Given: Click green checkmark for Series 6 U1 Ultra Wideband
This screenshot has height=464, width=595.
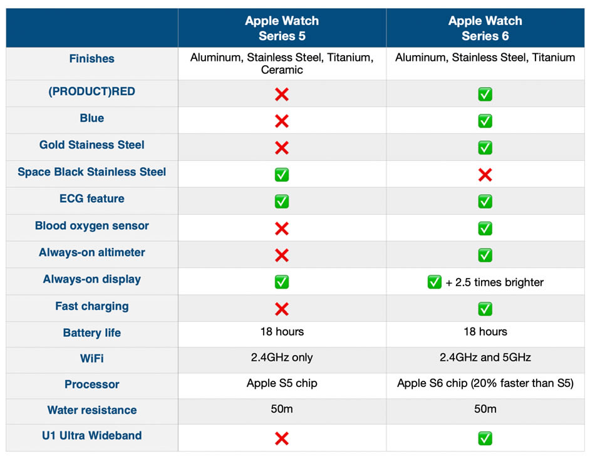Looking at the screenshot, I should click(485, 438).
